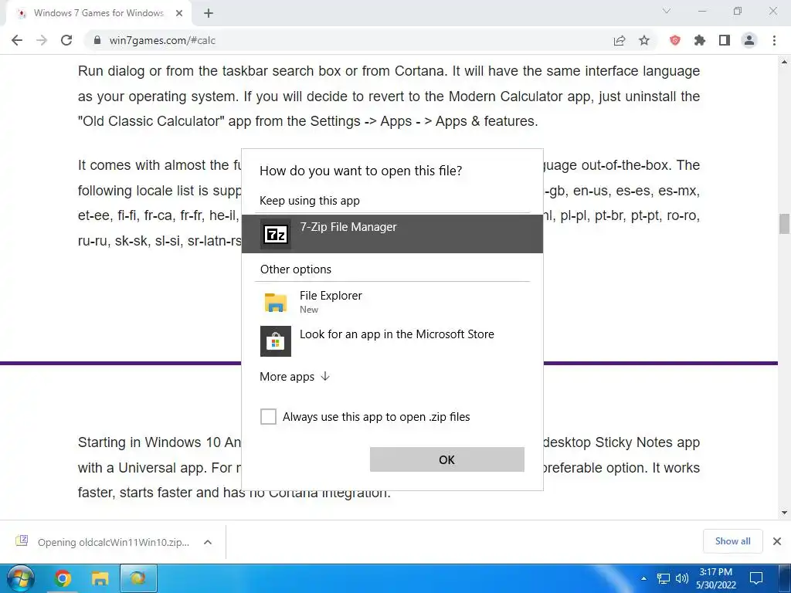Open Action Center notifications

point(756,578)
